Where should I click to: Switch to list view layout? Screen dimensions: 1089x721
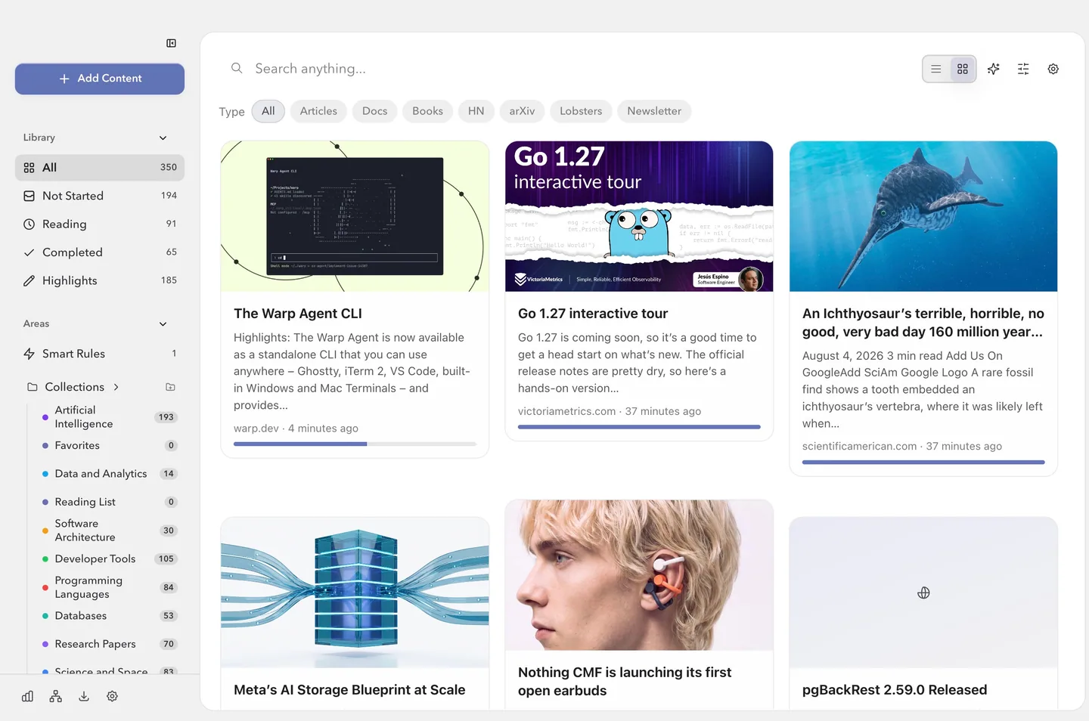click(x=935, y=69)
